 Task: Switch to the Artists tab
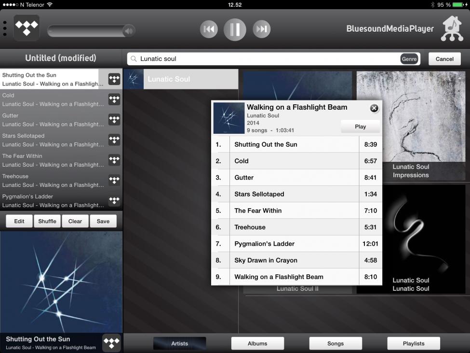[179, 343]
